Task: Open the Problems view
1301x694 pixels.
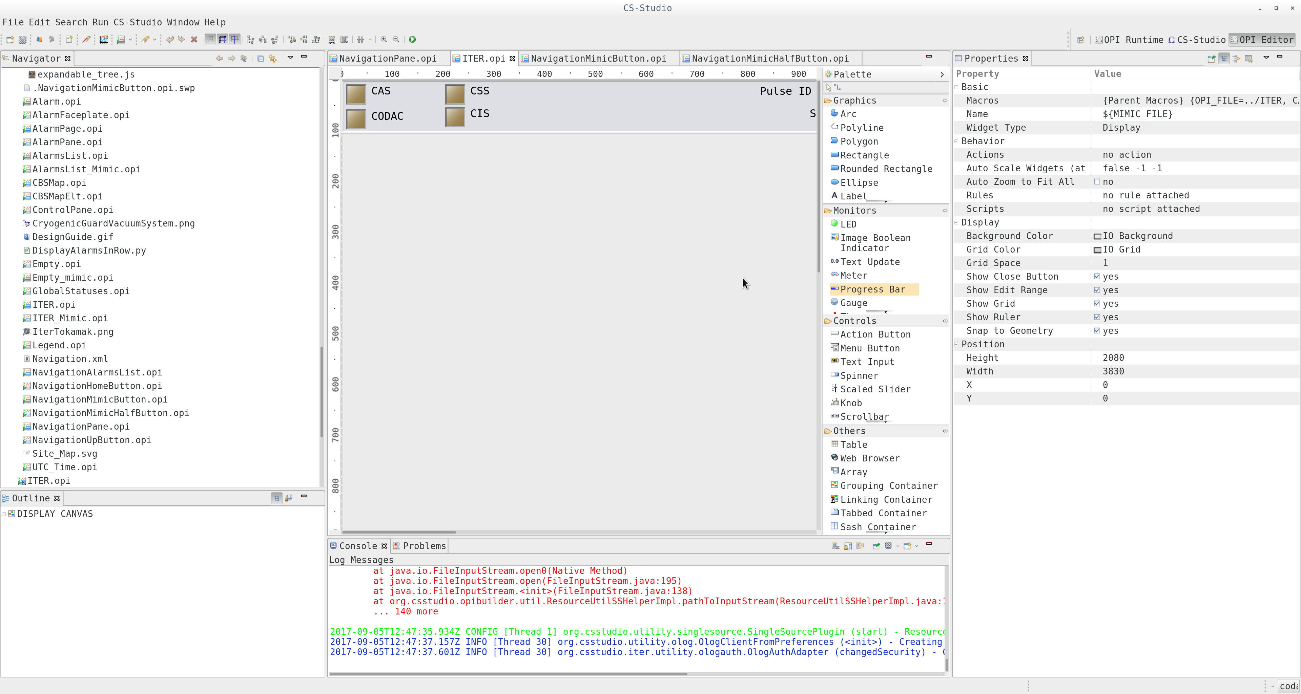Action: click(423, 546)
